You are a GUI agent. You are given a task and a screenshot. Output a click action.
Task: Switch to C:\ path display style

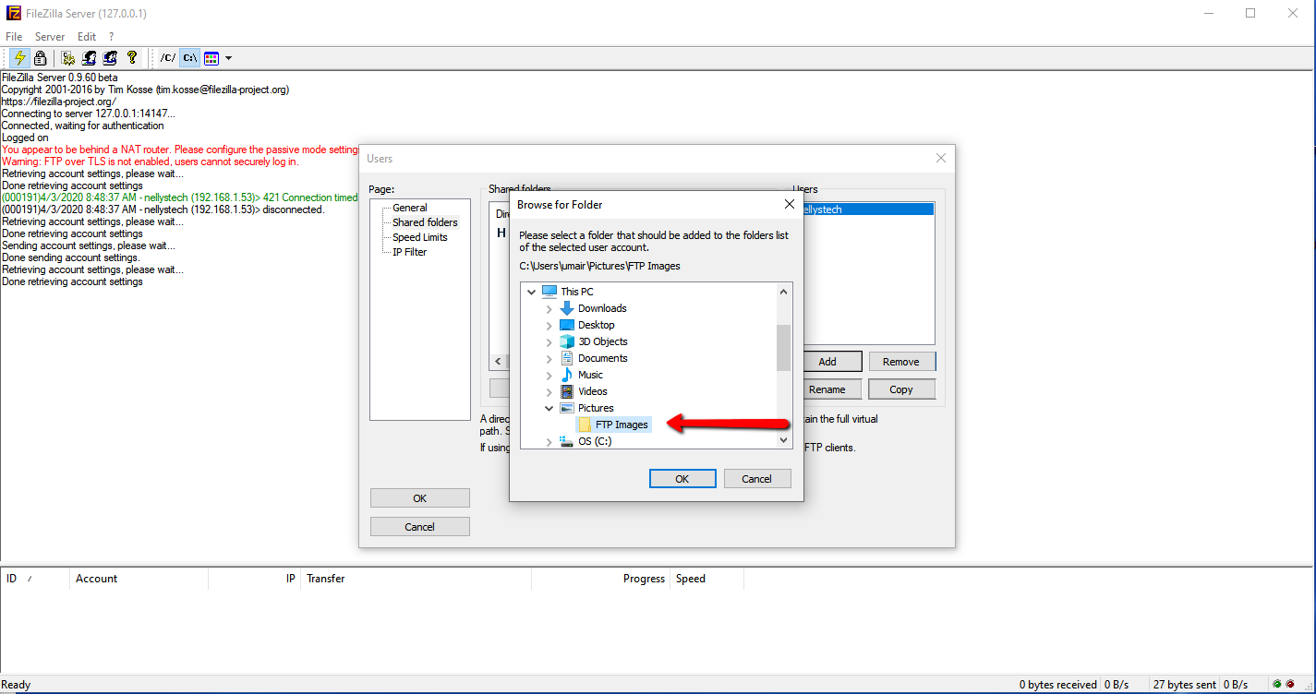189,57
